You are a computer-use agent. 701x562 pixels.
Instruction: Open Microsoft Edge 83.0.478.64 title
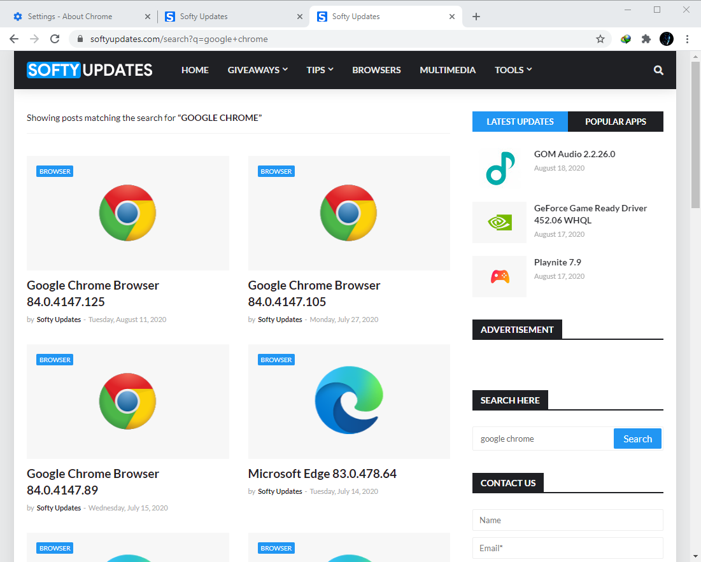[322, 474]
